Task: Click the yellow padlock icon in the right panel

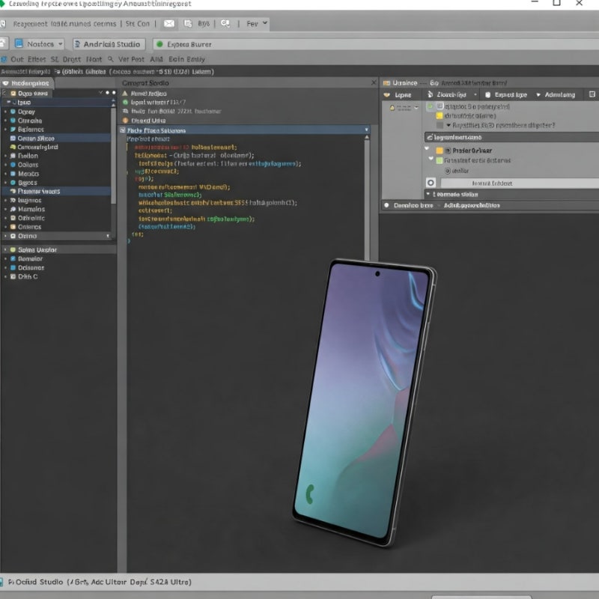Action: 392,108
